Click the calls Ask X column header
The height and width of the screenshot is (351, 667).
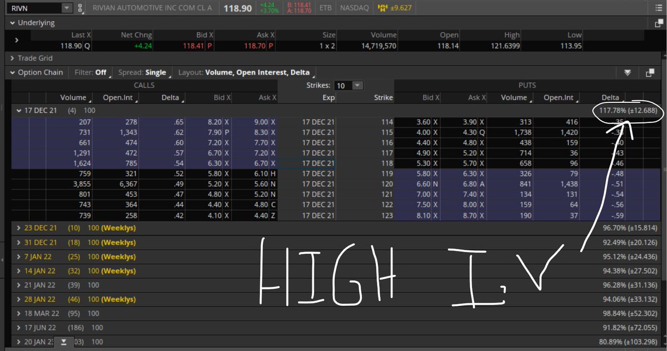click(267, 97)
